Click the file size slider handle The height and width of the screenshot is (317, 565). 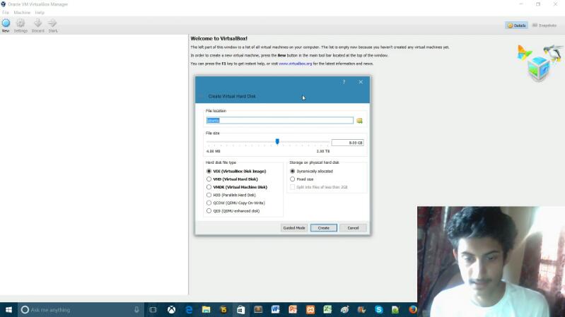[277, 142]
